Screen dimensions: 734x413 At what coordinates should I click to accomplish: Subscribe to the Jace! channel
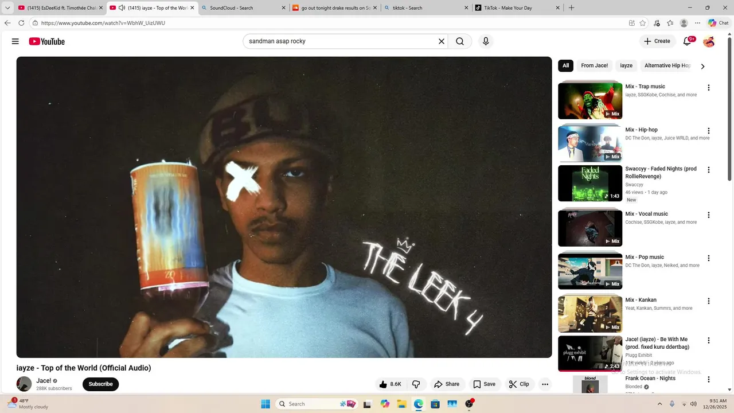(100, 384)
